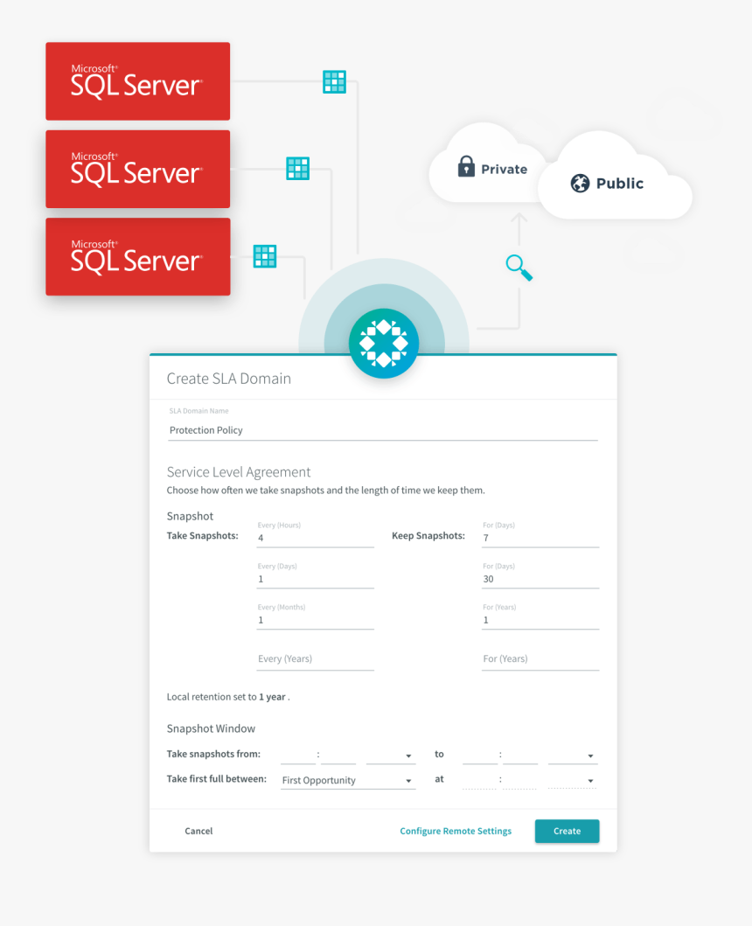Open the Take first full between dropdown
Viewport: 752px width, 926px height.
coord(347,780)
